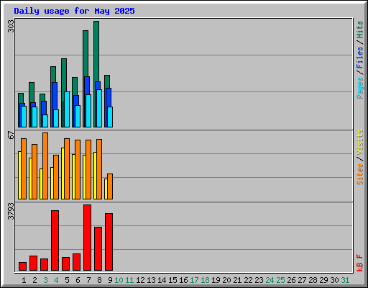Select the yellow visits bar for day 5

[63, 174]
